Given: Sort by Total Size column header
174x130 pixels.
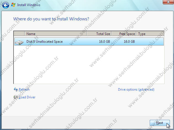Looking at the screenshot, I should pos(99,34).
